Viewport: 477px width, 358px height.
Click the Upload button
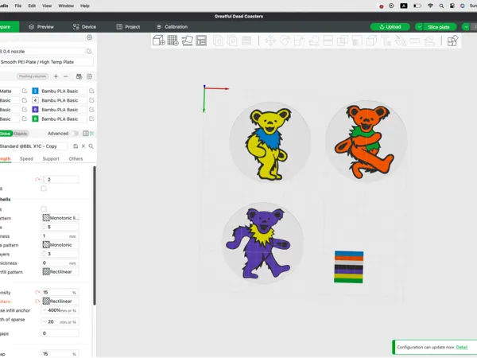pyautogui.click(x=390, y=27)
